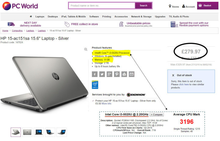220x141 pixels.
Task: Click the zoom magnifier on product image
Action: click(x=86, y=49)
